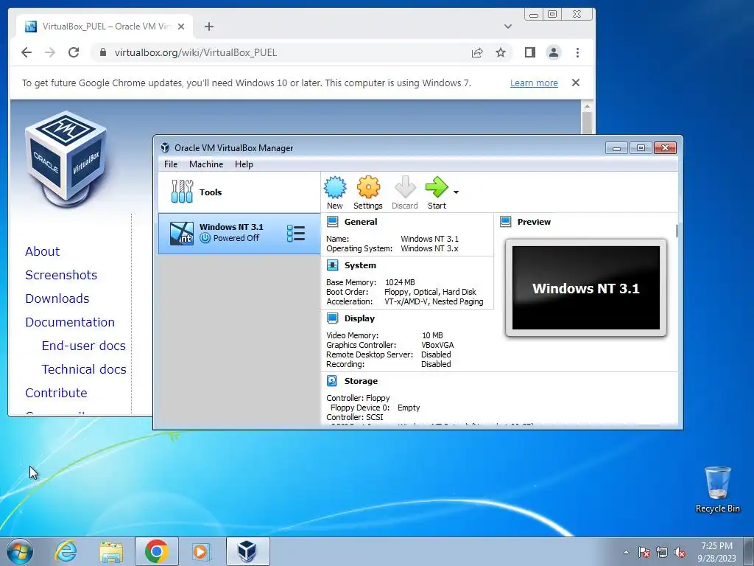Go back in Chrome

pyautogui.click(x=27, y=52)
